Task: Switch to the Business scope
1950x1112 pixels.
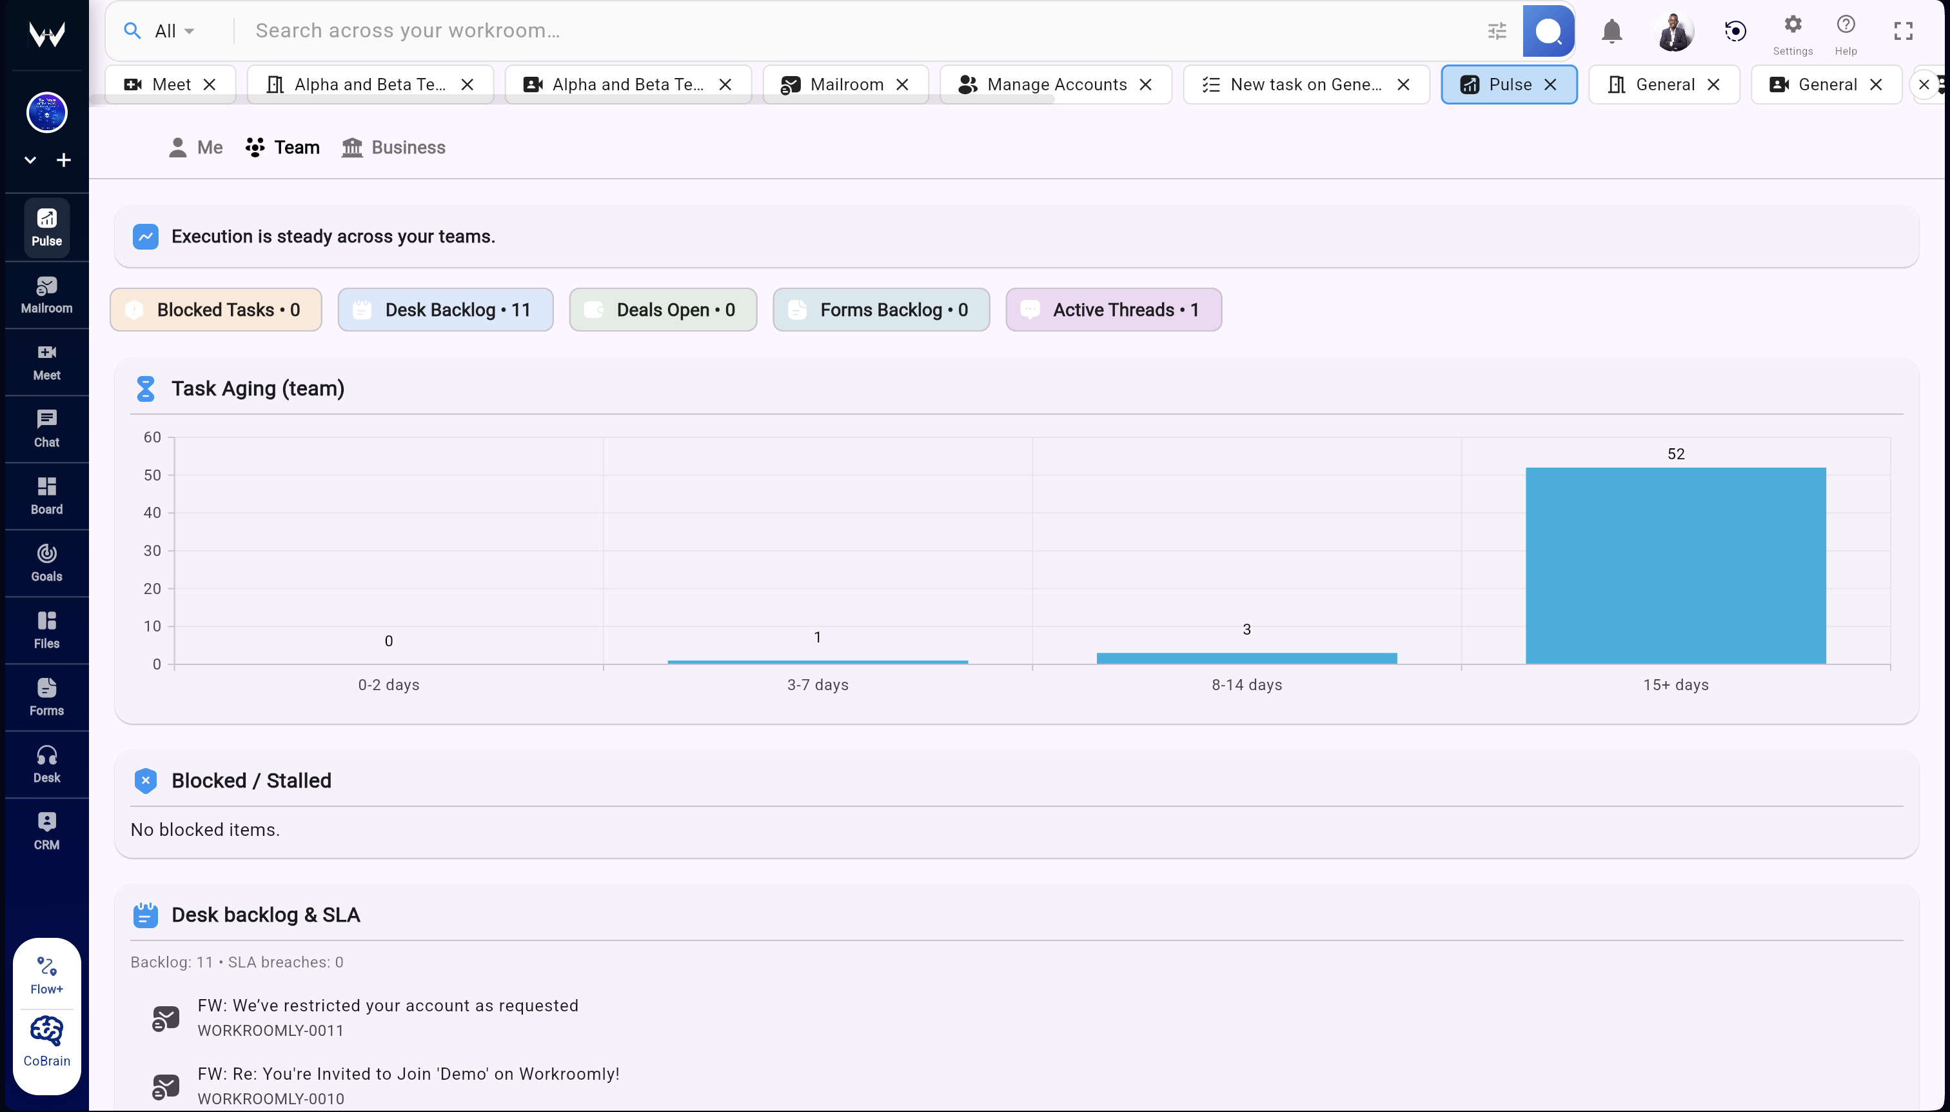Action: click(x=393, y=146)
